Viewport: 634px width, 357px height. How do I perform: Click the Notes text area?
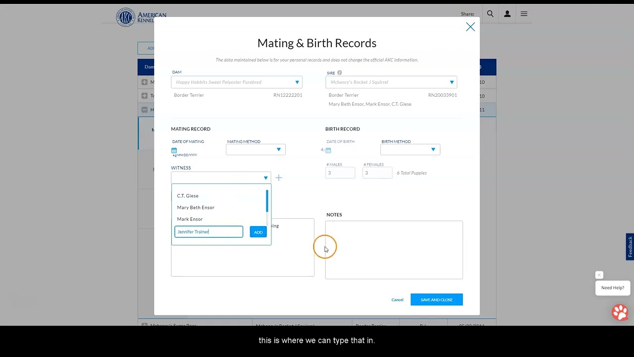pos(394,250)
